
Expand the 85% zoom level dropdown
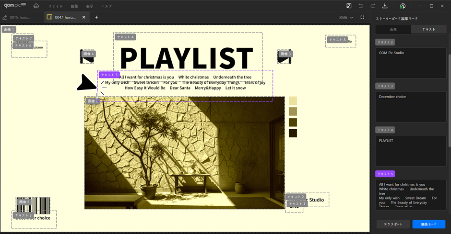pyautogui.click(x=346, y=17)
